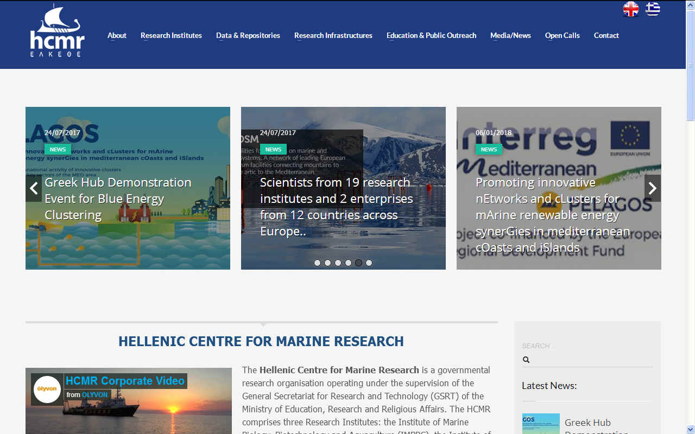
Task: Open the Media/News menu
Action: tap(510, 35)
